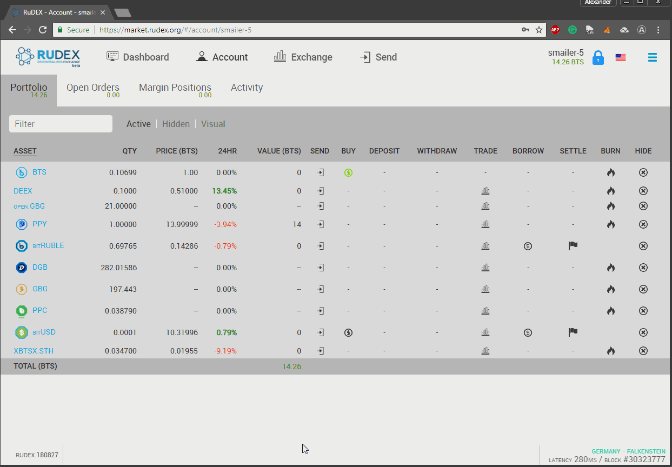Burn OPEN.GBG with the flame icon
This screenshot has width=672, height=467.
(x=611, y=206)
